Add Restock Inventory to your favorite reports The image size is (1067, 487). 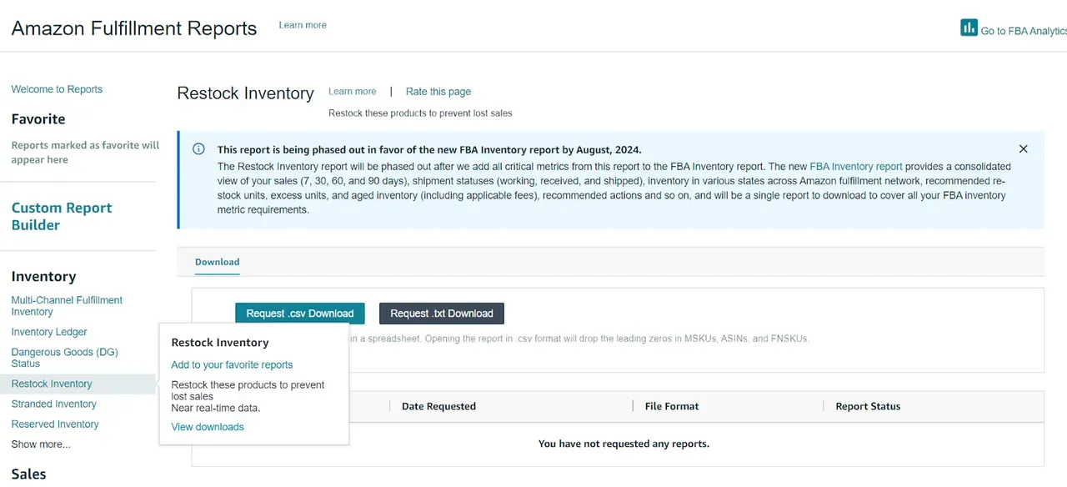point(232,364)
